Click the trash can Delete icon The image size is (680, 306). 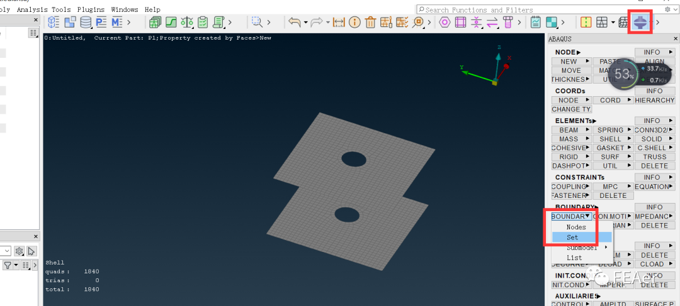click(x=370, y=22)
